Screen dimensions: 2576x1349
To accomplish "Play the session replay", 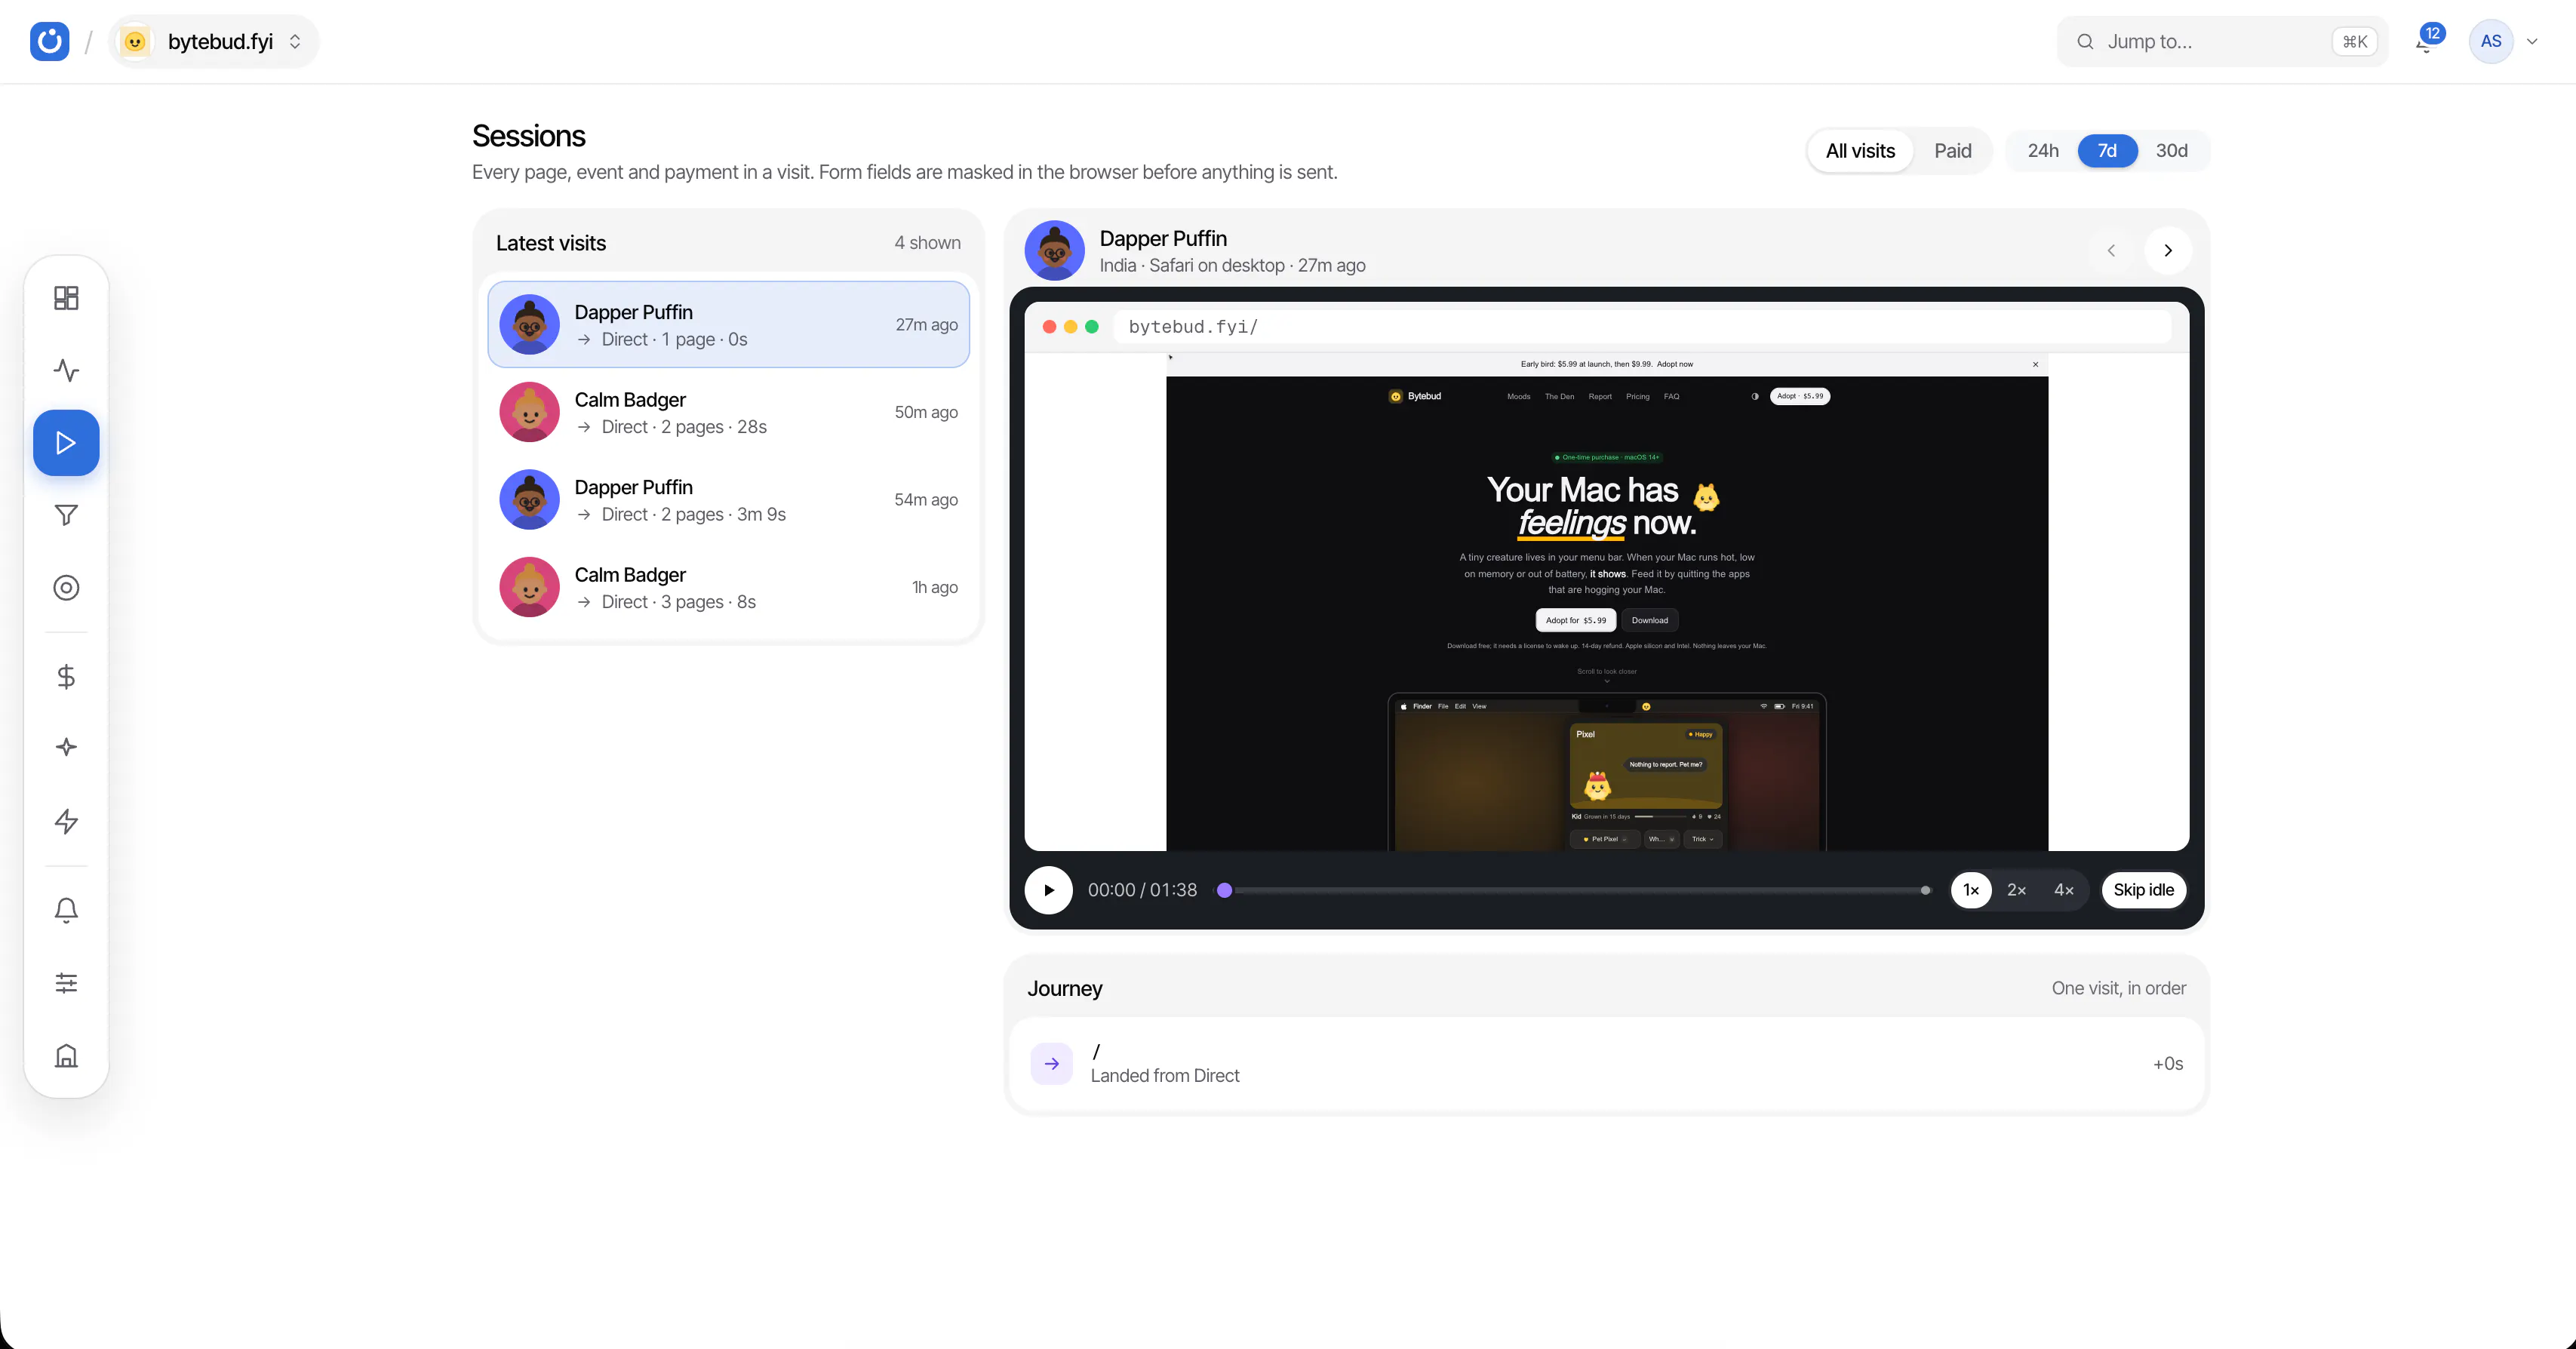I will pyautogui.click(x=1049, y=890).
